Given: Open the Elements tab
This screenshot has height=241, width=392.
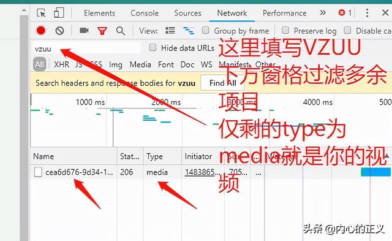Looking at the screenshot, I should pos(99,13).
